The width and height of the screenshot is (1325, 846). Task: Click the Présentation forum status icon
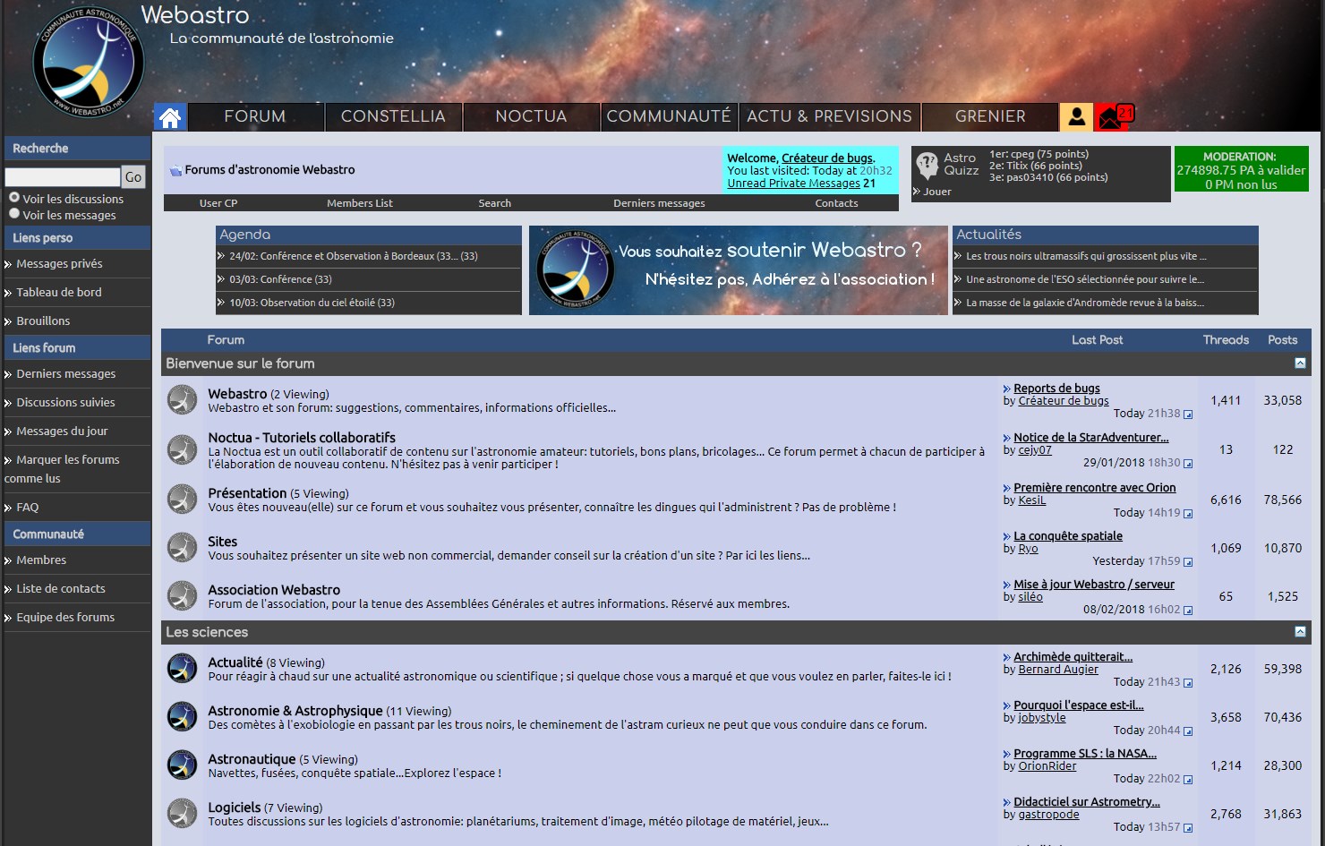(183, 500)
